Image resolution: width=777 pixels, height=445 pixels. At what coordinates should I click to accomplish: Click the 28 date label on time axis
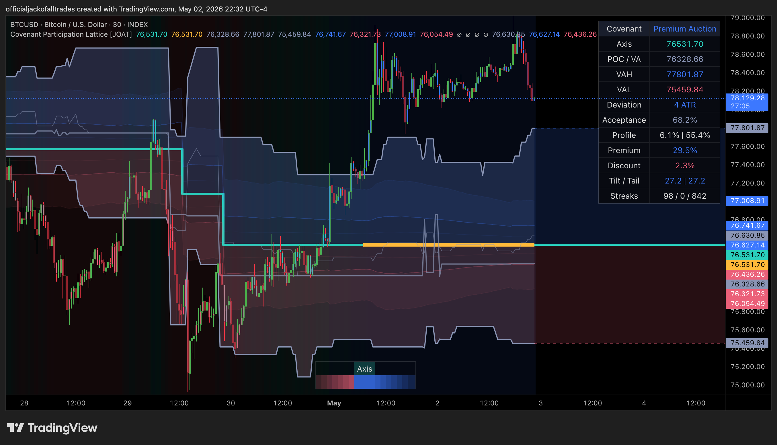24,403
